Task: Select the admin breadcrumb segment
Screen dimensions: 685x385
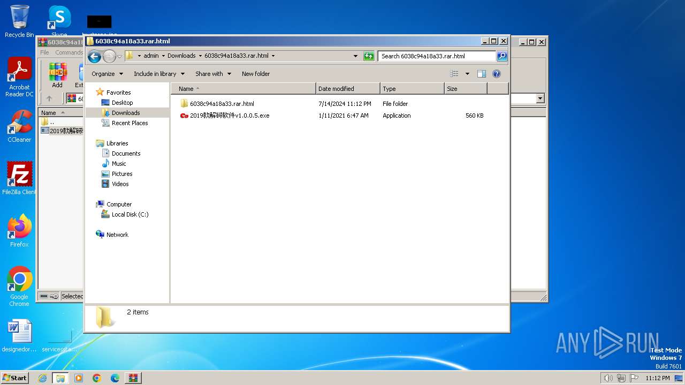Action: coord(151,56)
